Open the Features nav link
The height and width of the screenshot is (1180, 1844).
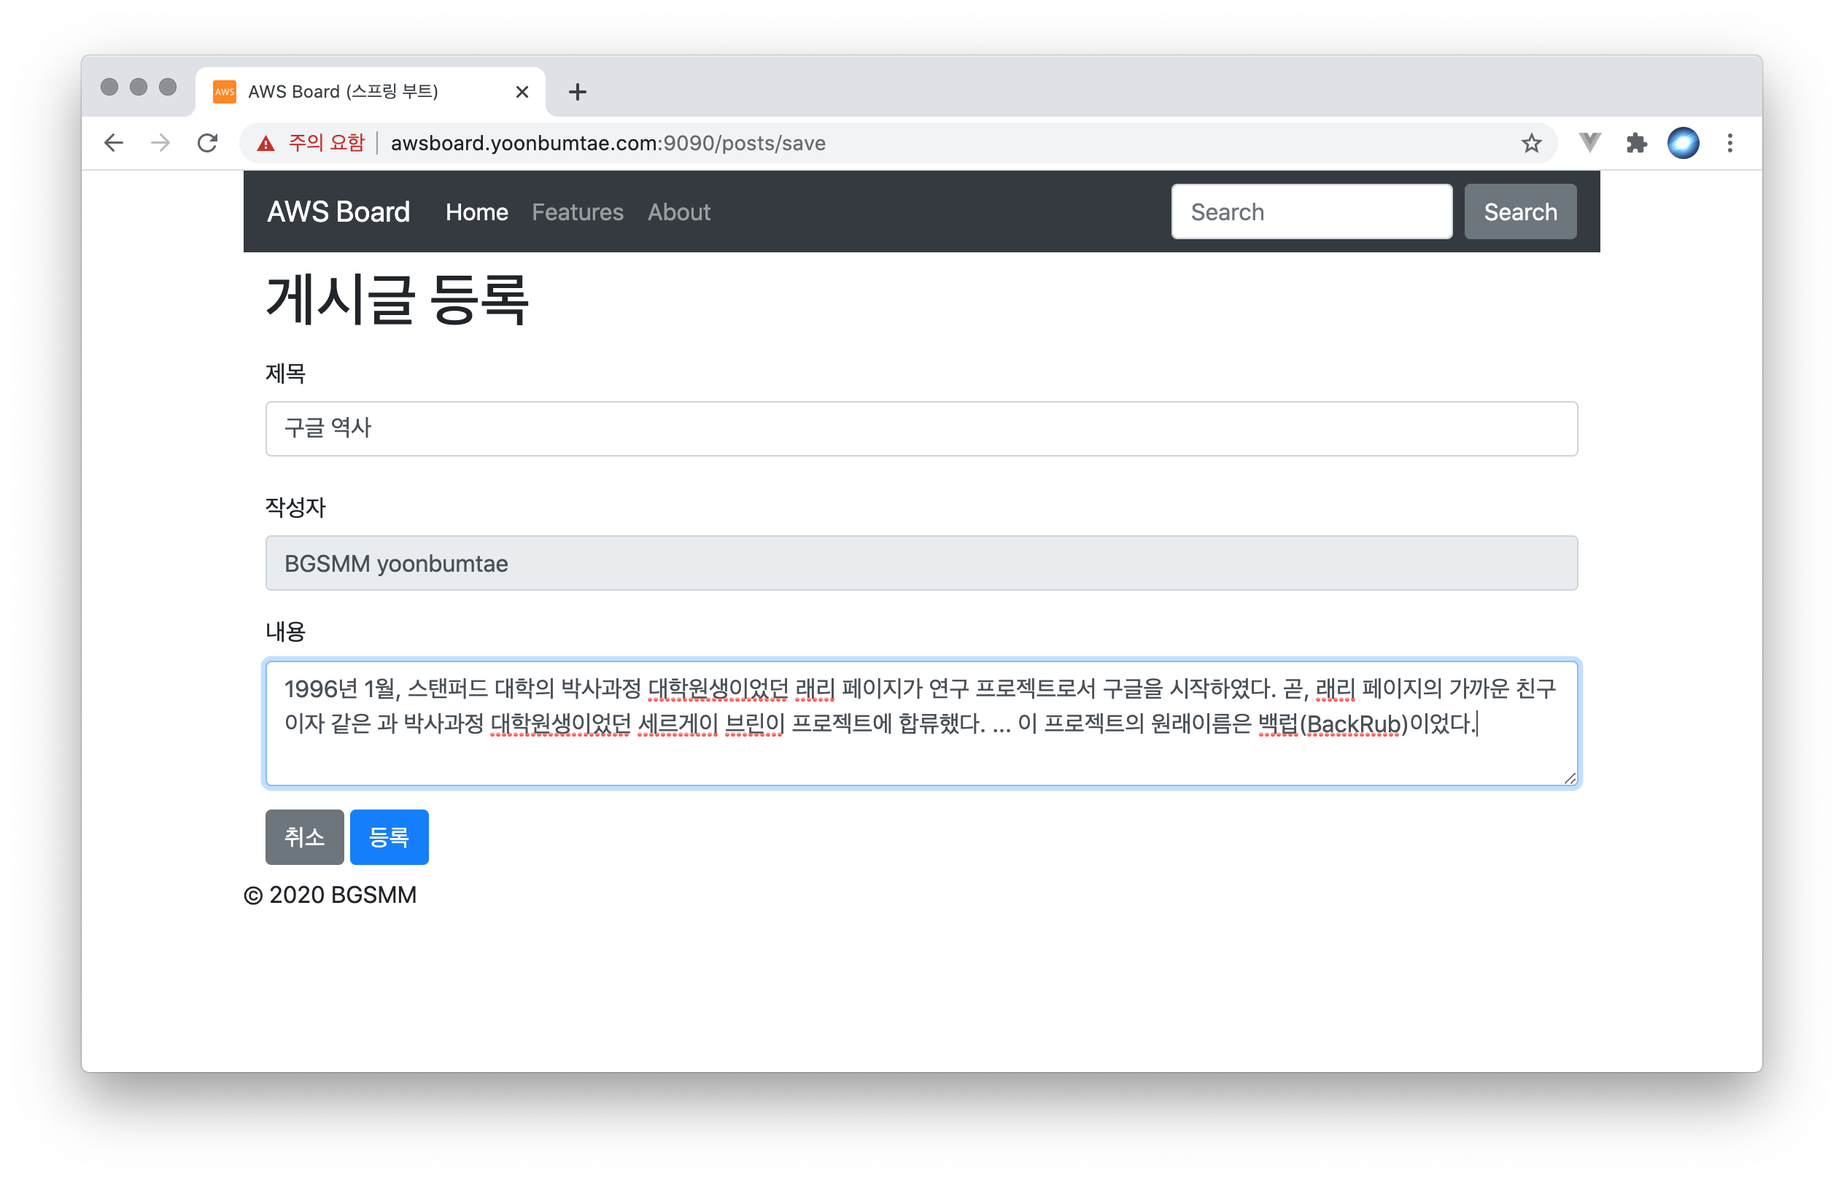pos(577,212)
